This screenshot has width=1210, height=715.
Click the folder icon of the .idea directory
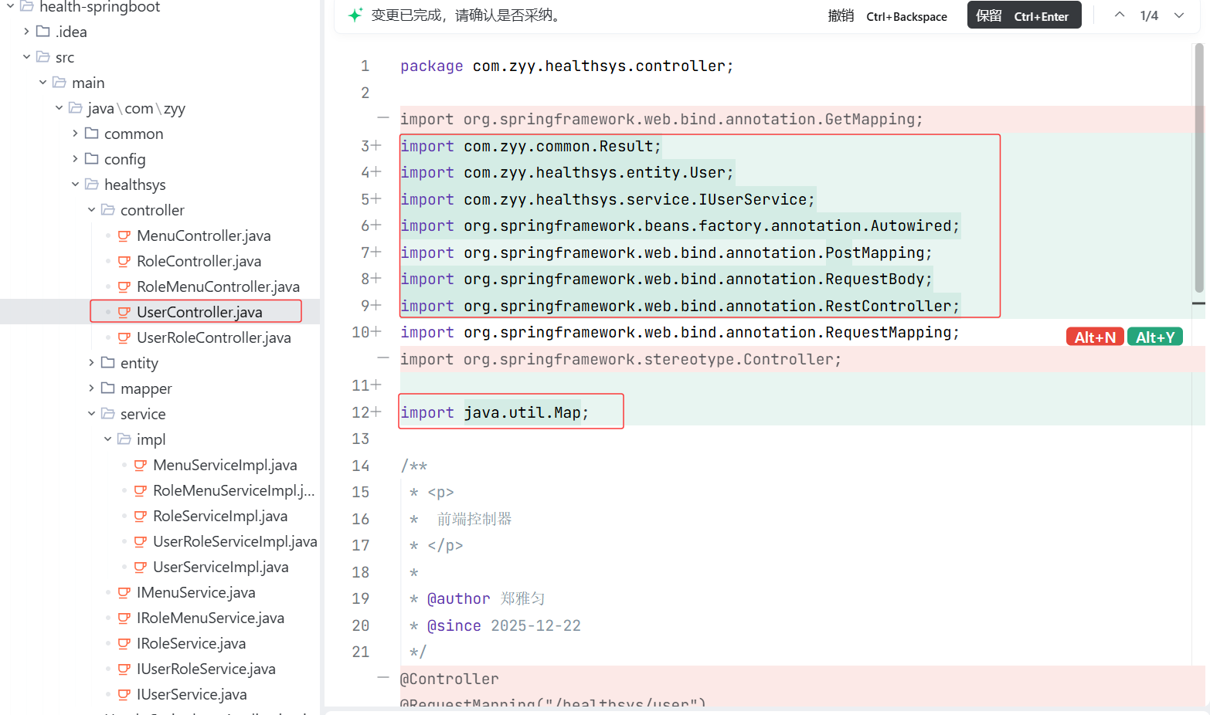point(42,31)
